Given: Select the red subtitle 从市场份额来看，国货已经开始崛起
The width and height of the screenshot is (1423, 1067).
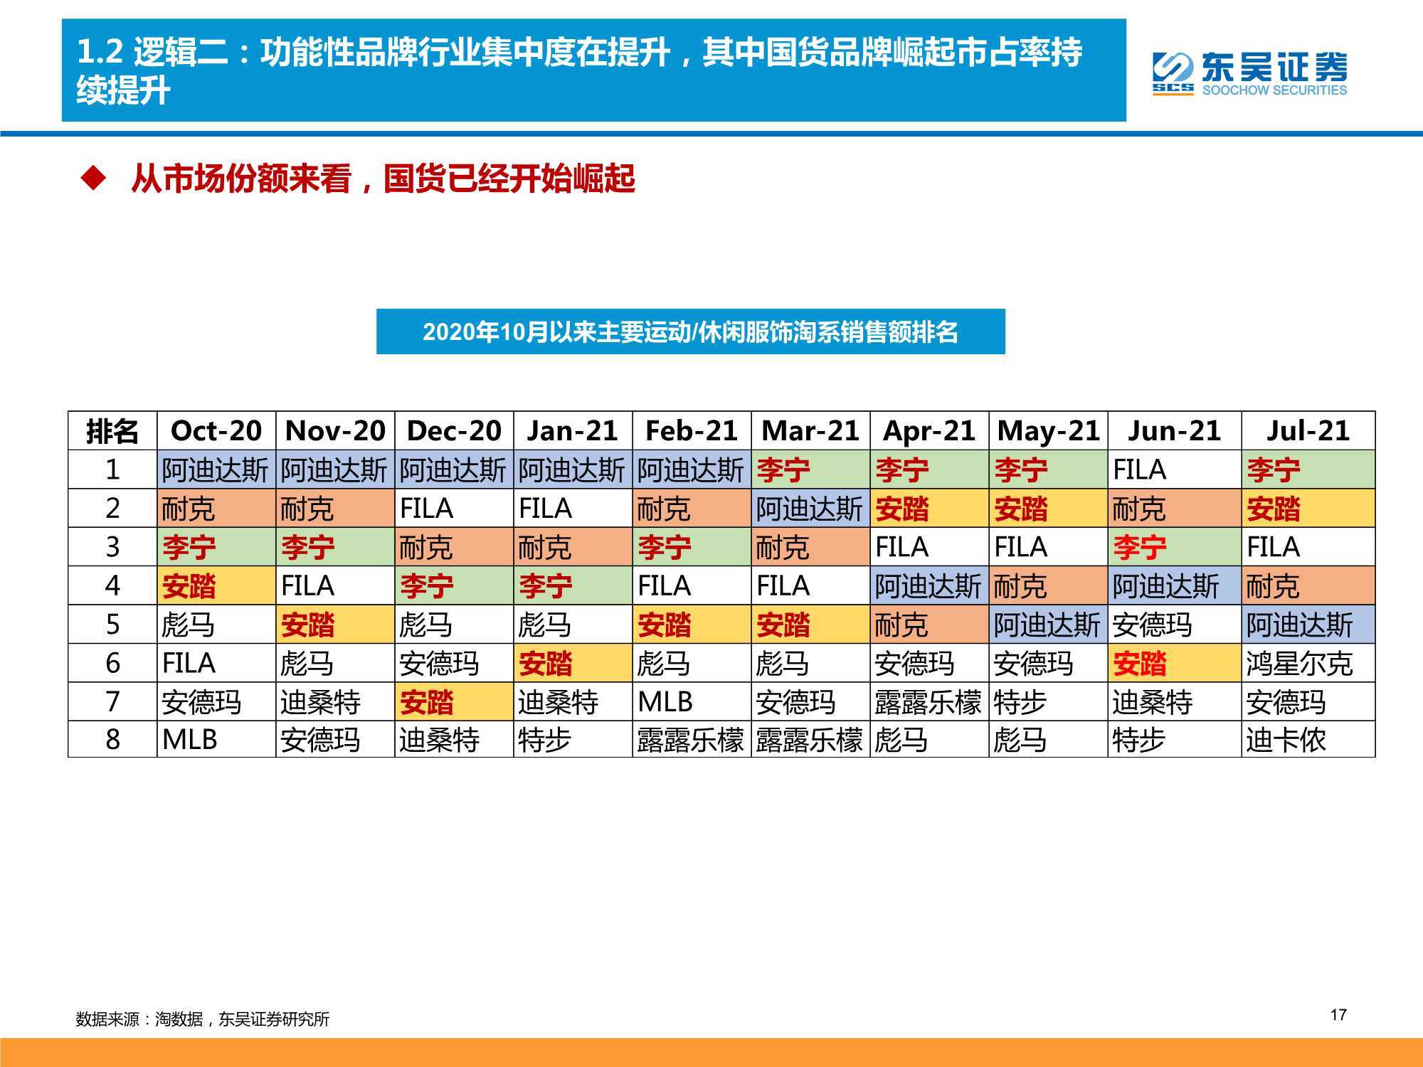Looking at the screenshot, I should coord(383,179).
